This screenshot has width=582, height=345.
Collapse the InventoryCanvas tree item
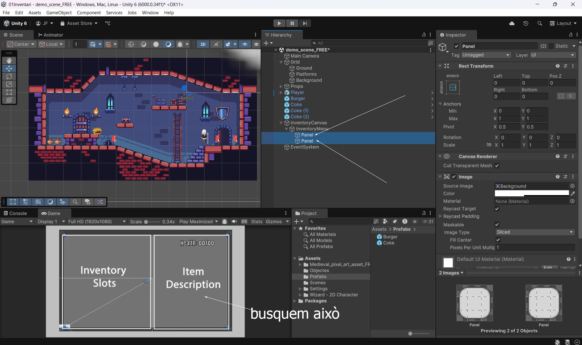[x=281, y=123]
